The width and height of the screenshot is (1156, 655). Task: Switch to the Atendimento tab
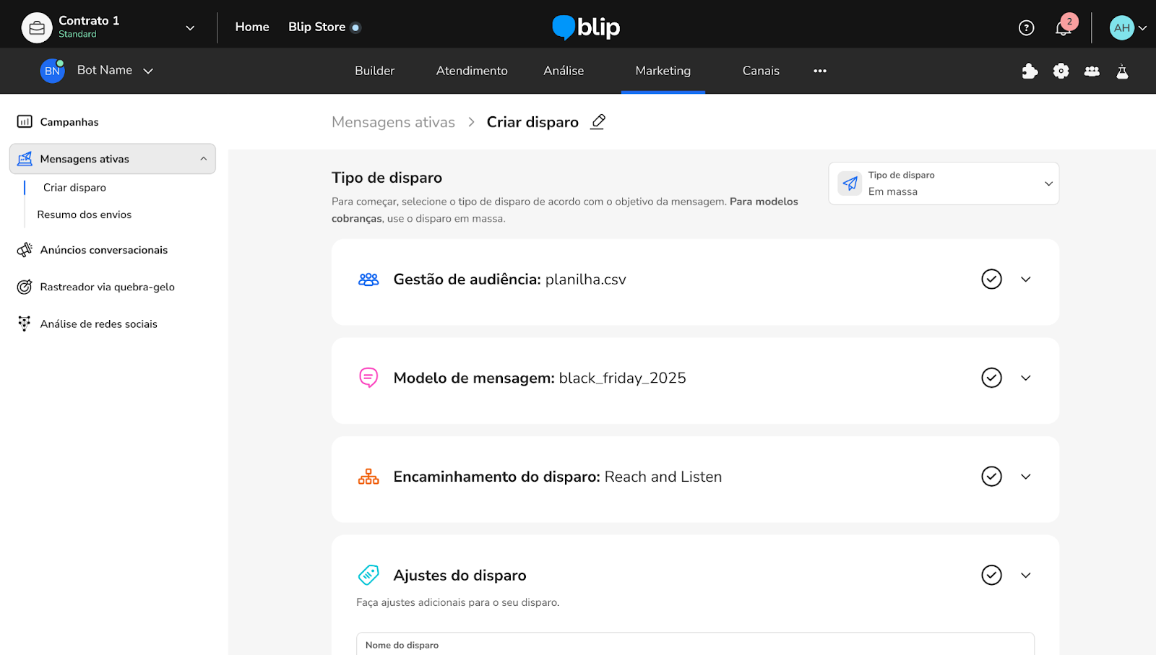pos(472,71)
